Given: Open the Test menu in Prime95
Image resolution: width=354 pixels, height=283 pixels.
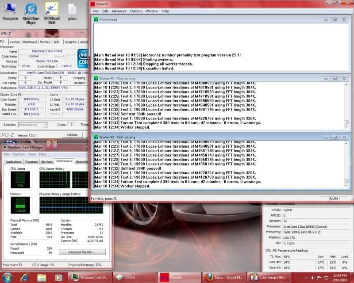Looking at the screenshot, I should click(x=95, y=11).
